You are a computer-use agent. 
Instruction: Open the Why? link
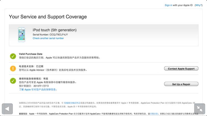(198, 5)
